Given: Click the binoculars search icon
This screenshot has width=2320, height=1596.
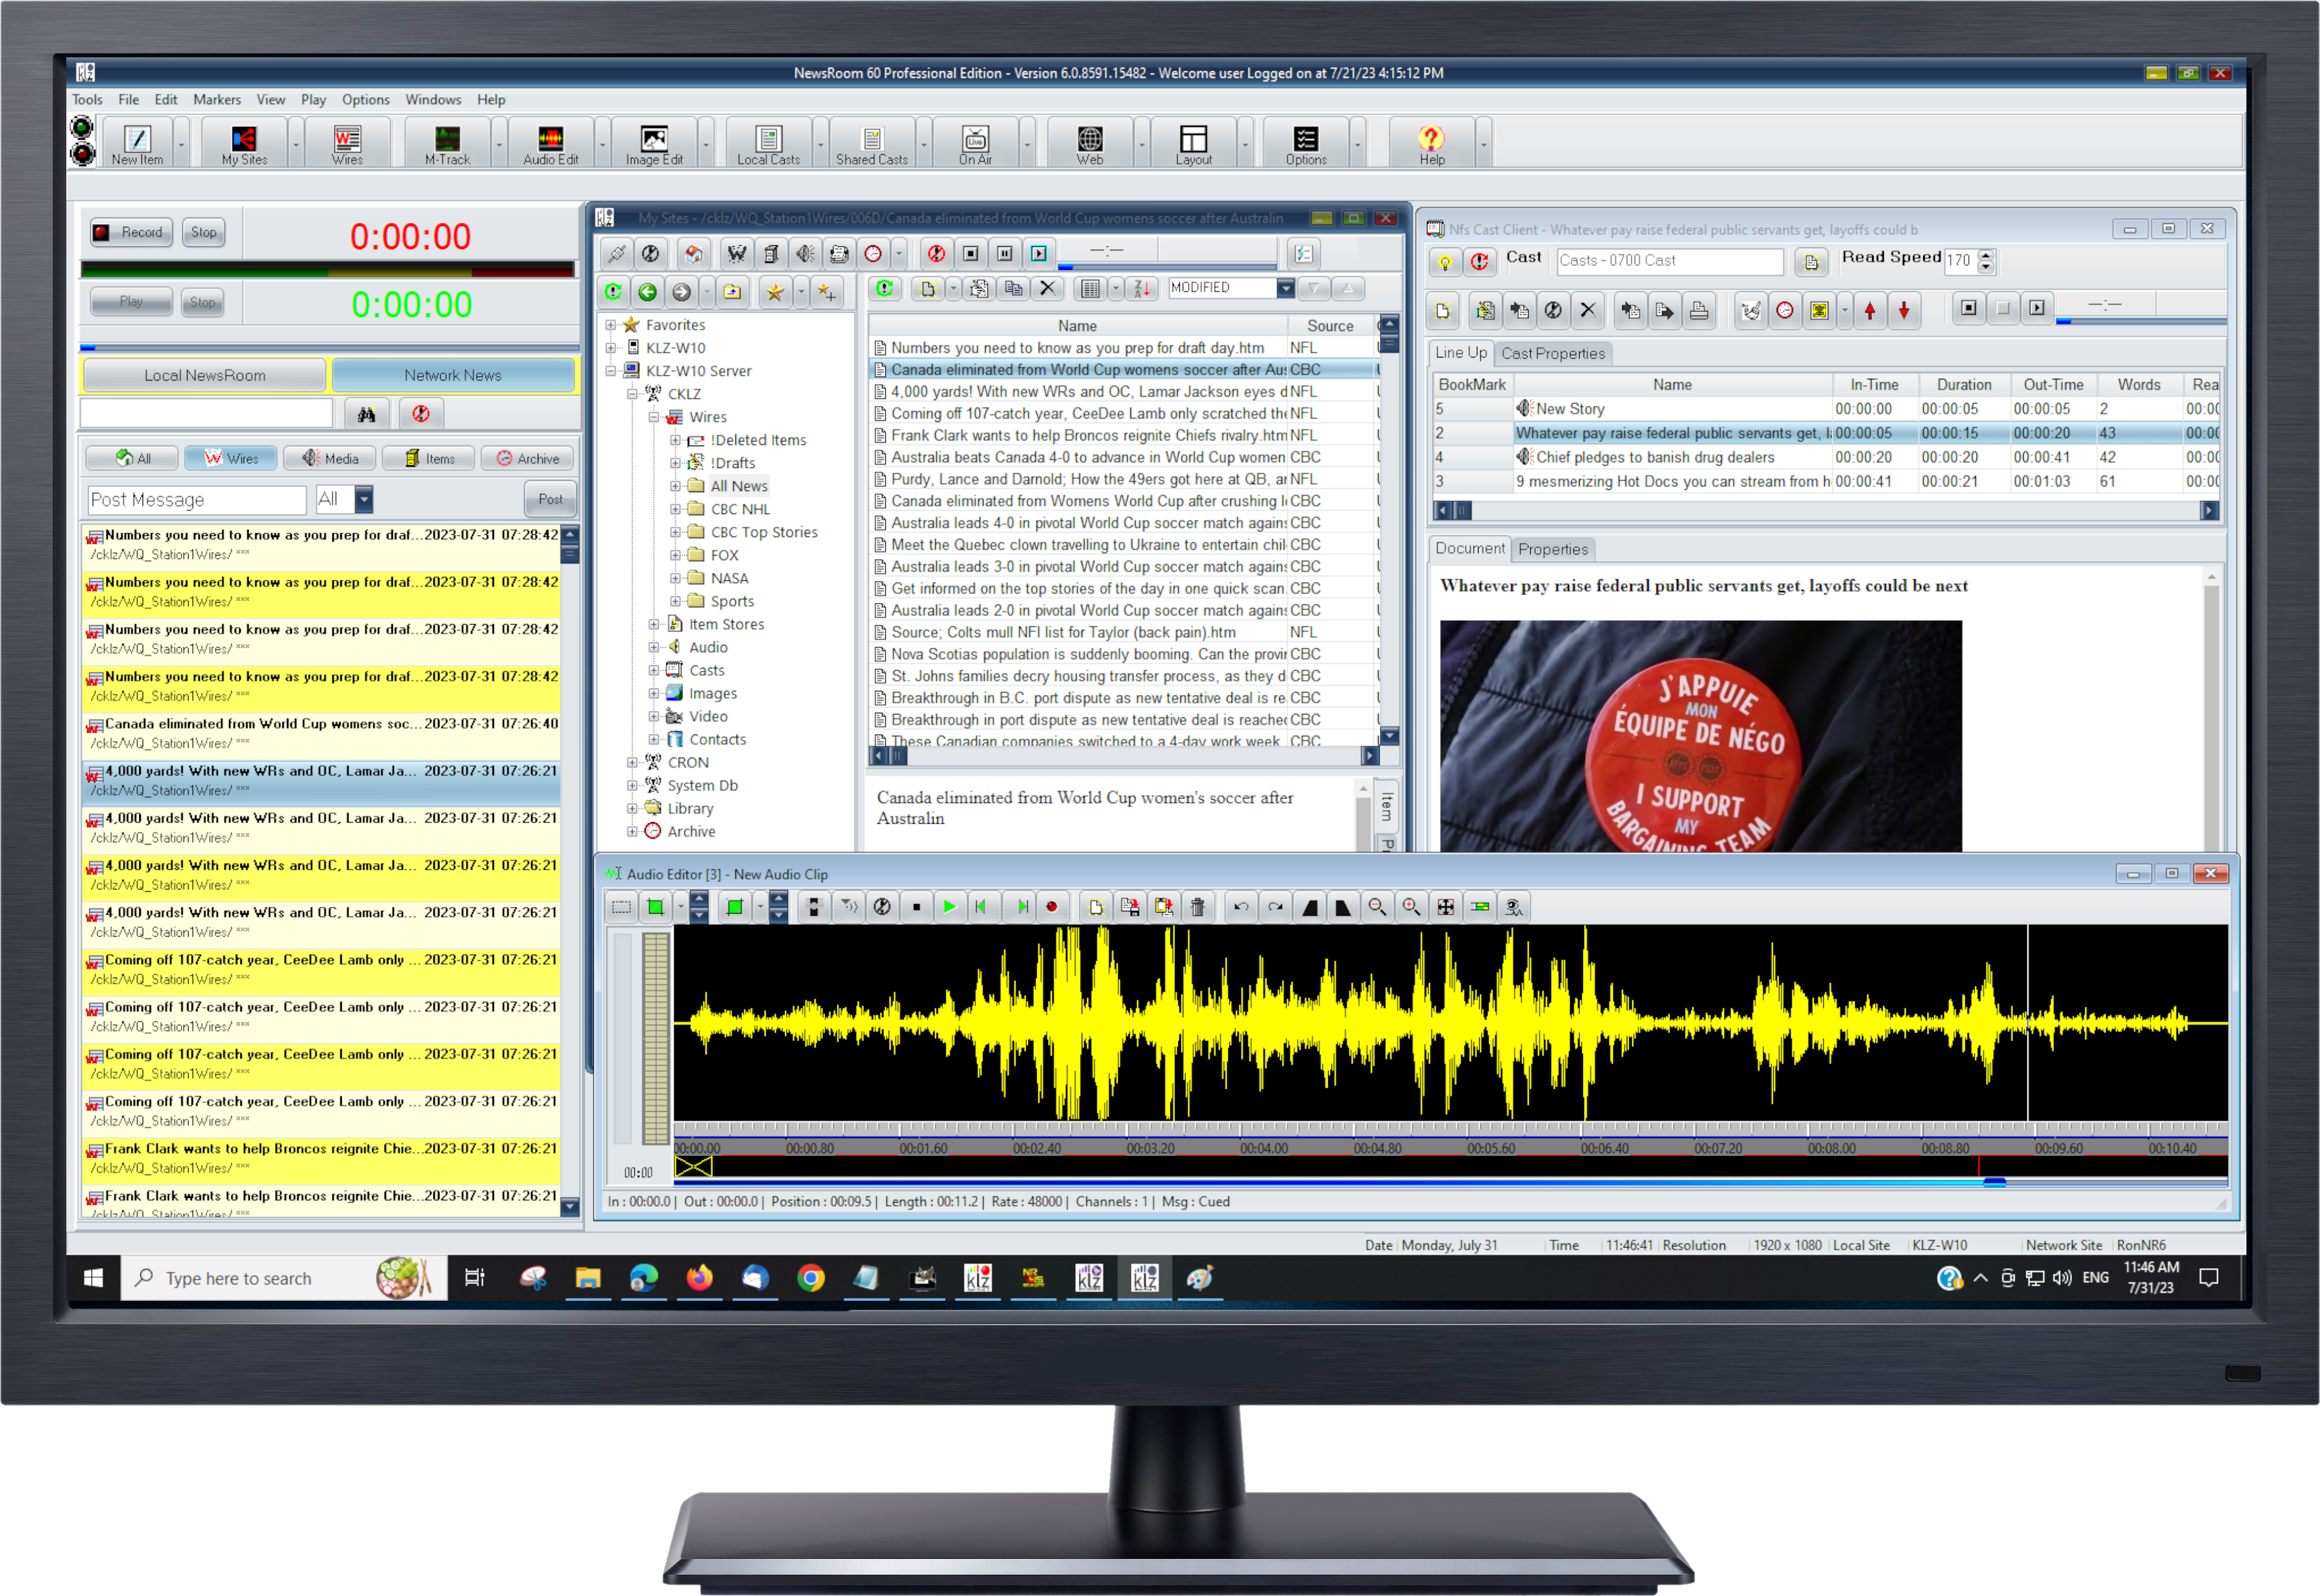Looking at the screenshot, I should coord(366,414).
